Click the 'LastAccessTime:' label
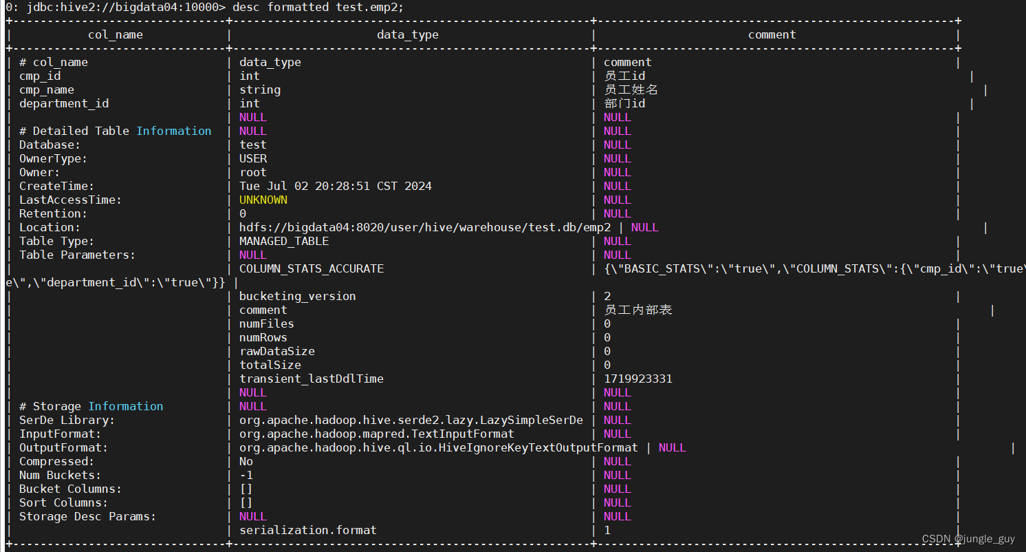Image resolution: width=1026 pixels, height=552 pixels. tap(71, 200)
